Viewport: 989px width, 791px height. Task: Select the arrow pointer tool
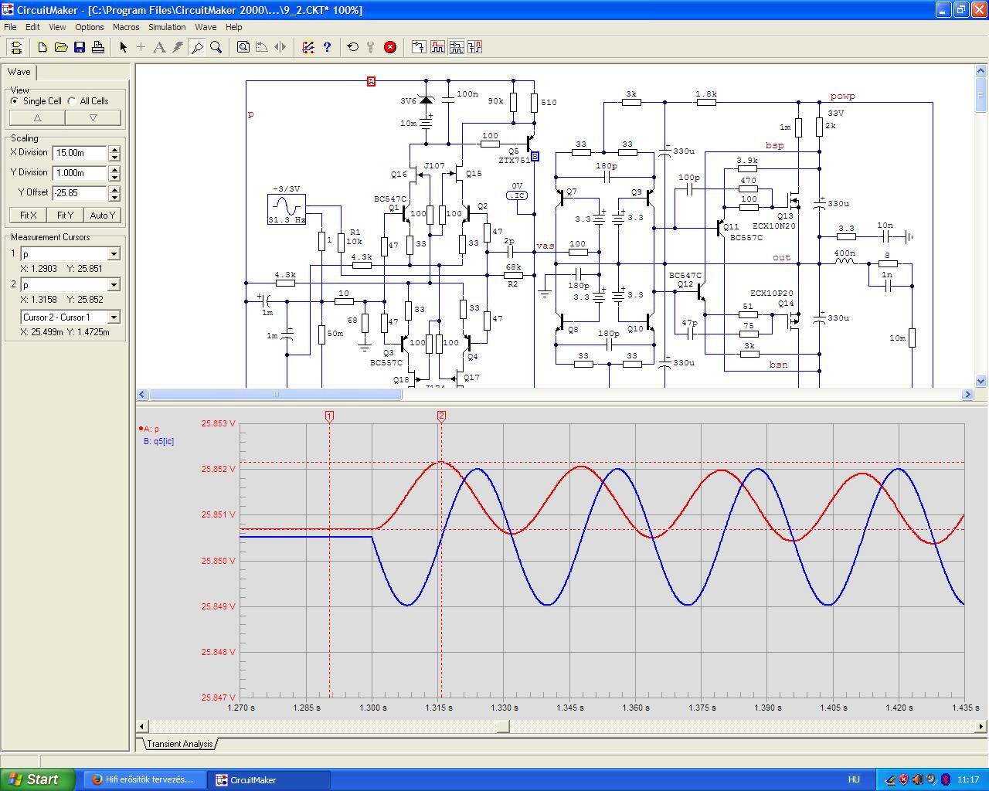pyautogui.click(x=123, y=47)
